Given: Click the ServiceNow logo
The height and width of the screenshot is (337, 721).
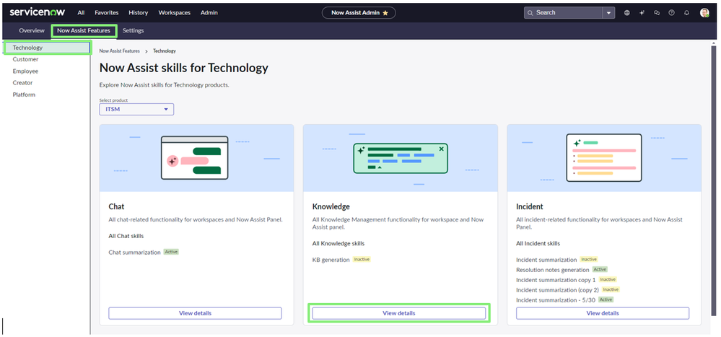Looking at the screenshot, I should coord(38,12).
